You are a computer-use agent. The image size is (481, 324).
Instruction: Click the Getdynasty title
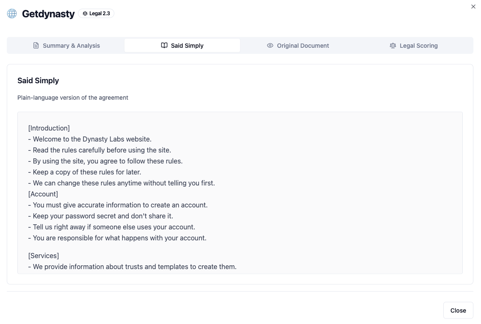click(48, 14)
